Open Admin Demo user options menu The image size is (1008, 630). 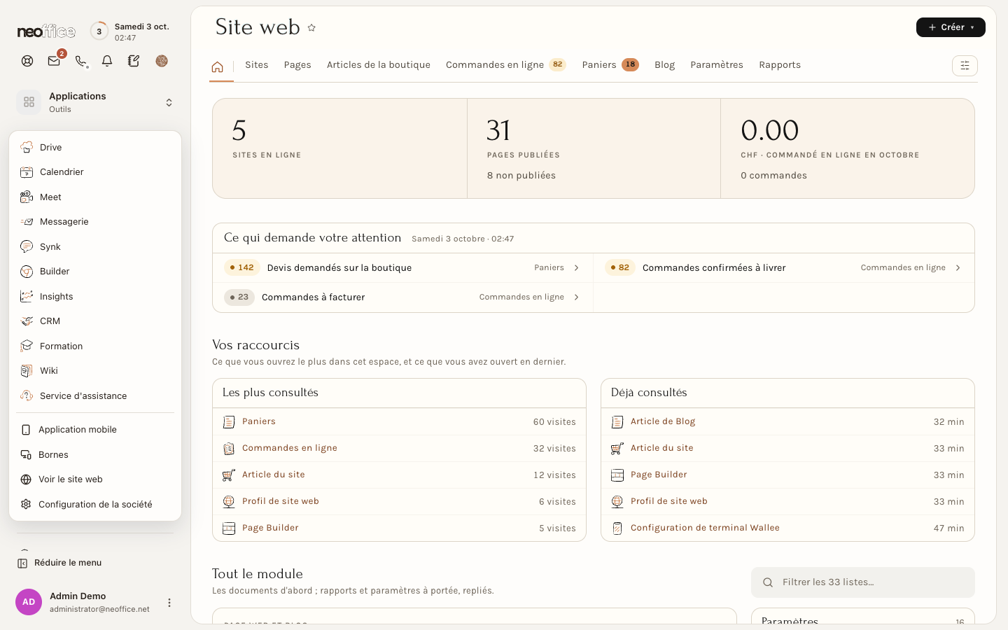coord(169,603)
